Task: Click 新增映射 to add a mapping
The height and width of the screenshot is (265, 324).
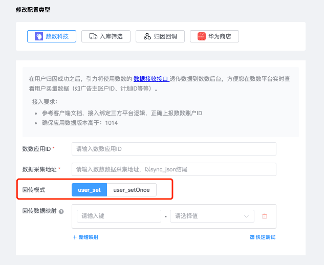Action: [85, 237]
